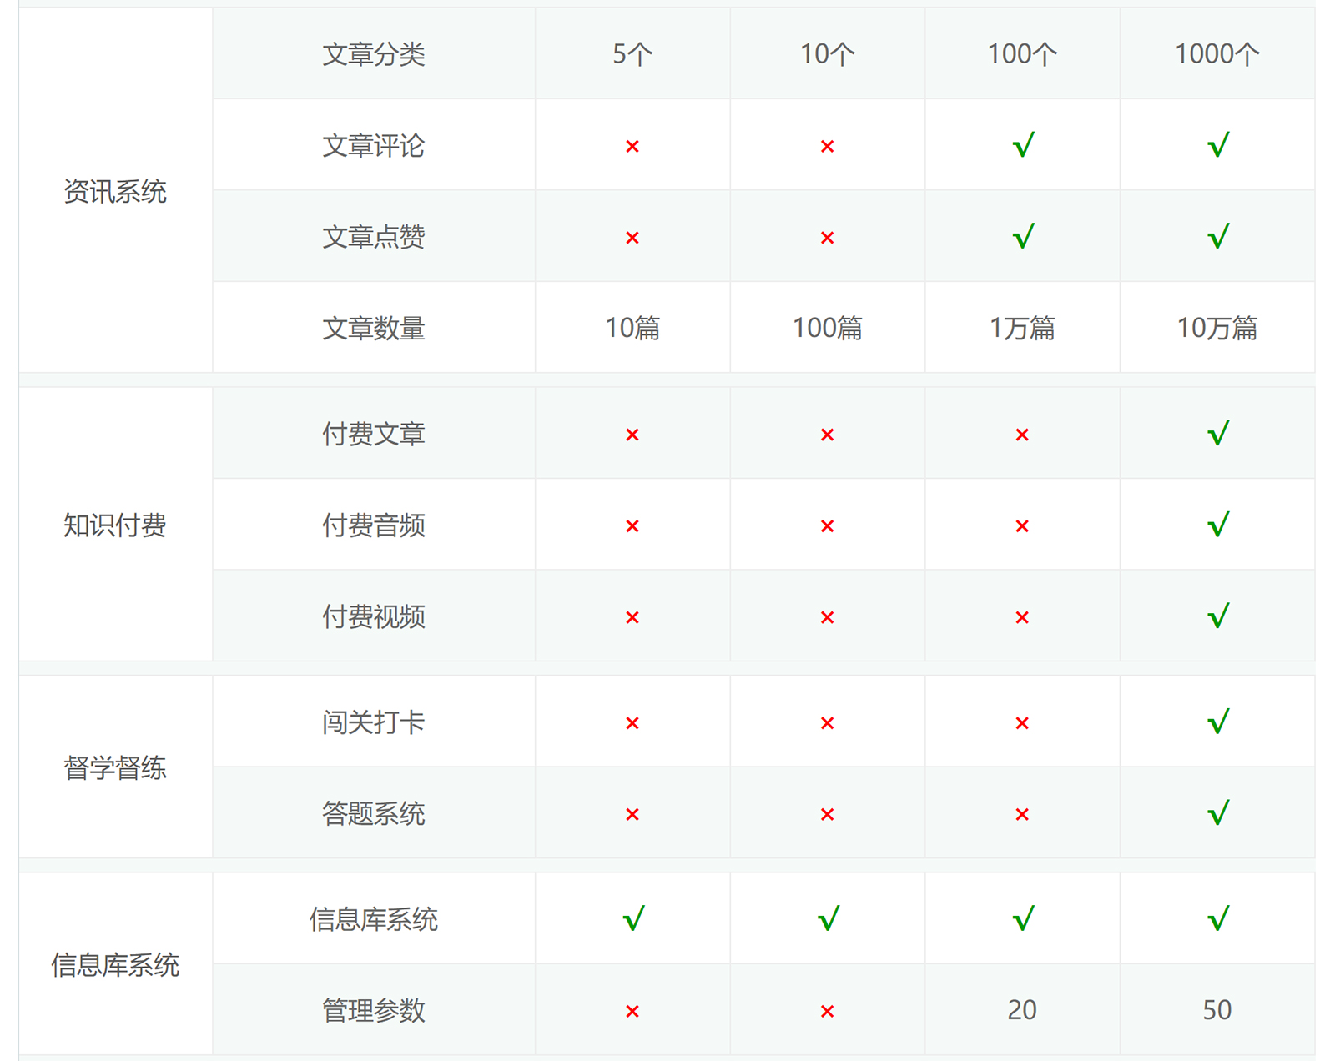Click 信息库系统 row green check under 100个 column

click(1023, 919)
